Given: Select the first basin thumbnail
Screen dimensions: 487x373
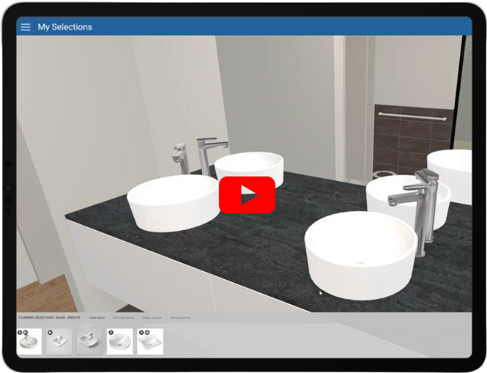Looking at the screenshot, I should point(29,341).
